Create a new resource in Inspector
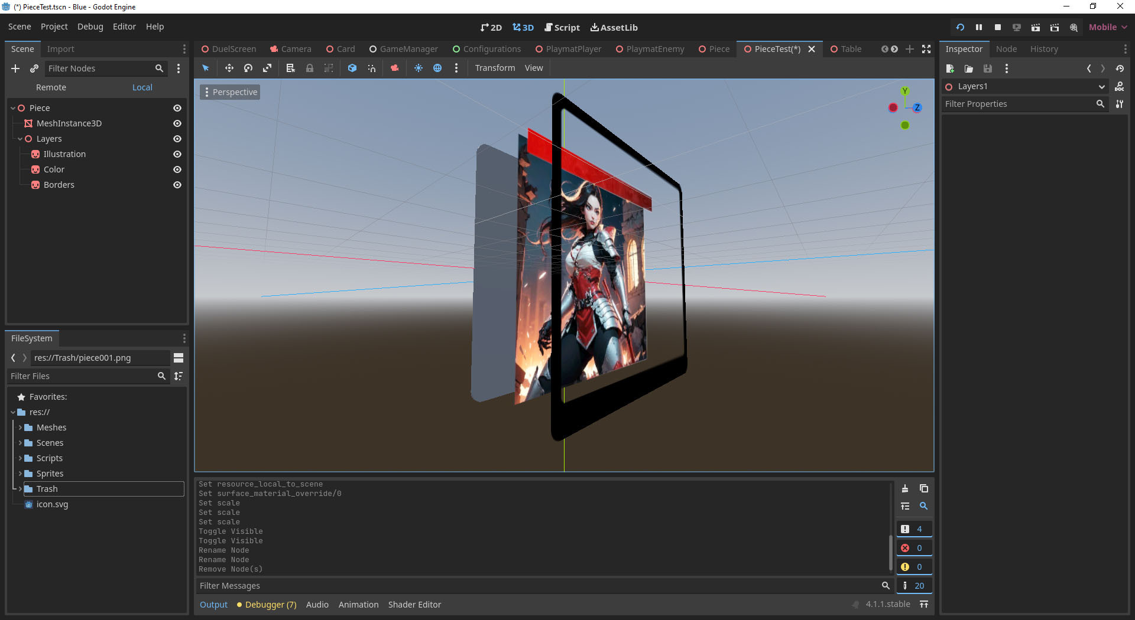This screenshot has width=1135, height=620. click(950, 68)
